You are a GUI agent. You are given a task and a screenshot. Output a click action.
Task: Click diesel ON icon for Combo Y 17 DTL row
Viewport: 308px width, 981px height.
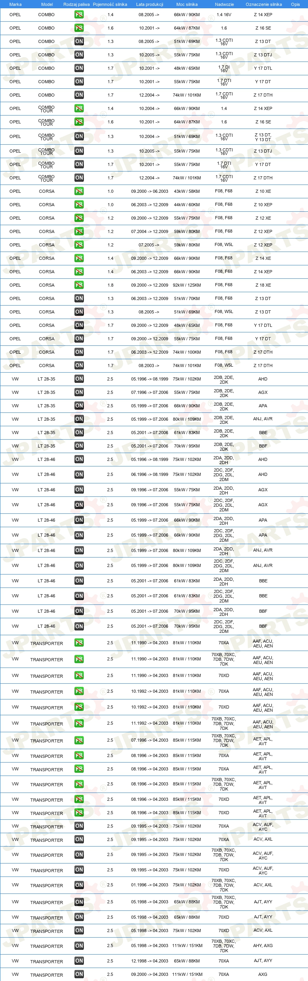pos(79,68)
